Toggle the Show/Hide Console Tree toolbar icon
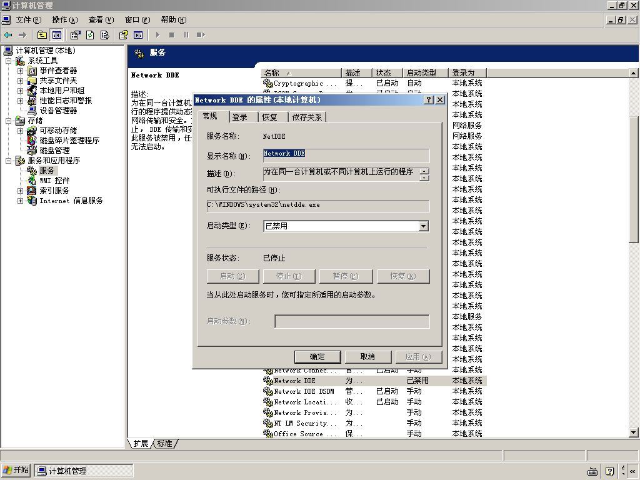 pos(56,35)
